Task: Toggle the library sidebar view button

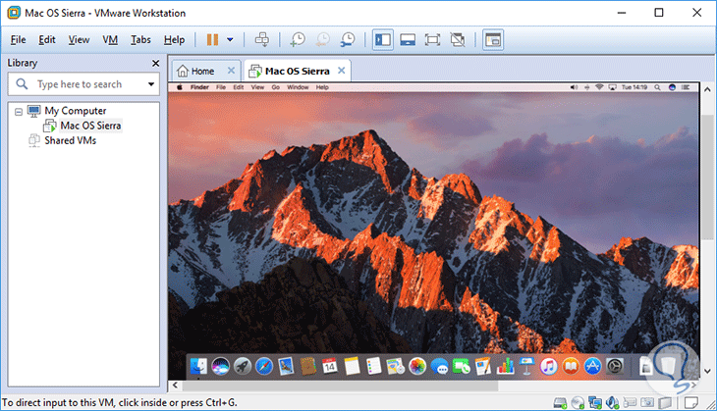Action: (383, 40)
